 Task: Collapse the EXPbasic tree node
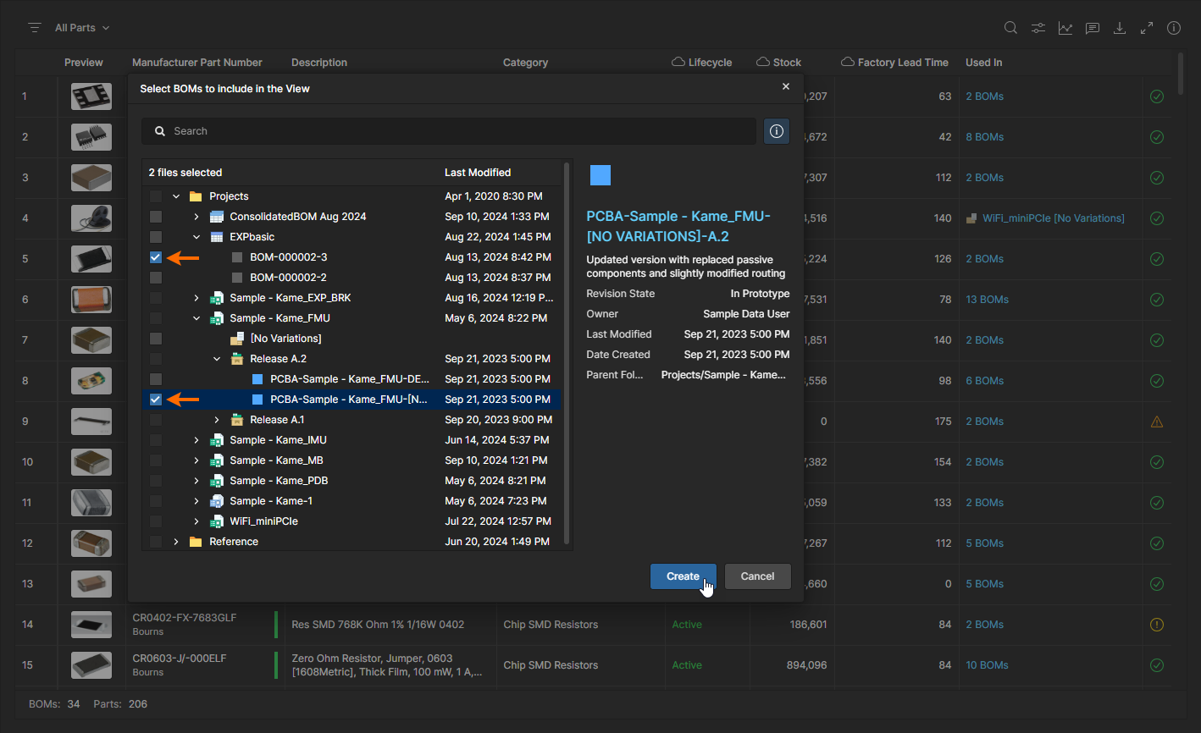196,237
